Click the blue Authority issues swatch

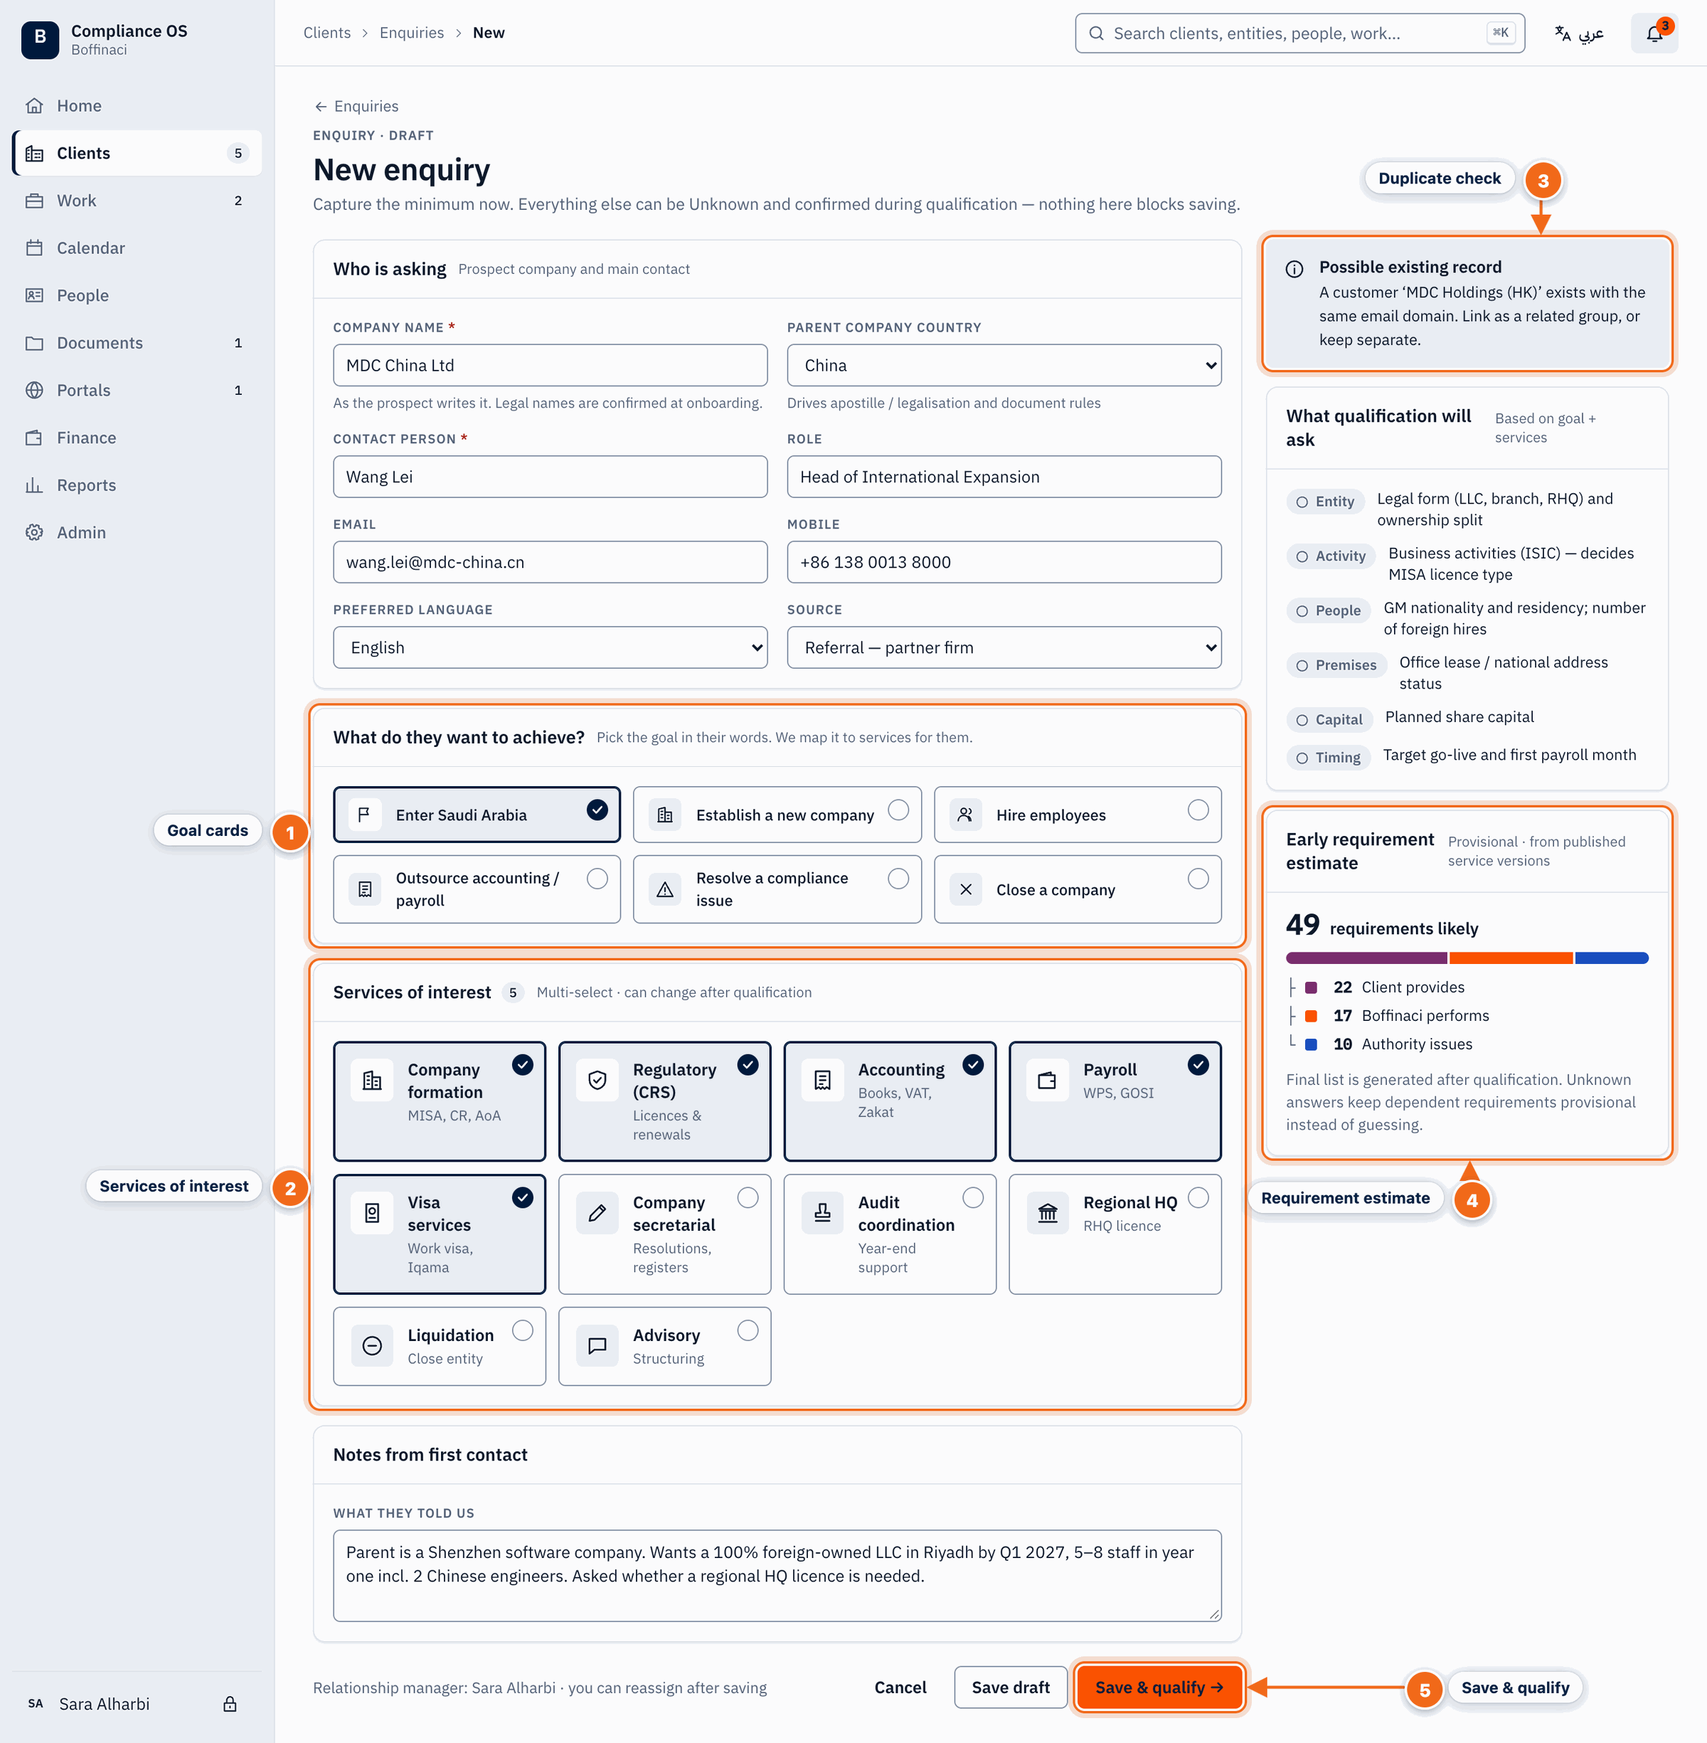click(1311, 1044)
